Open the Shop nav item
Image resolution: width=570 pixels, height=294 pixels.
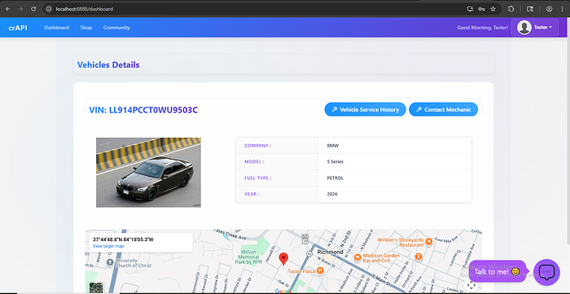click(x=86, y=28)
